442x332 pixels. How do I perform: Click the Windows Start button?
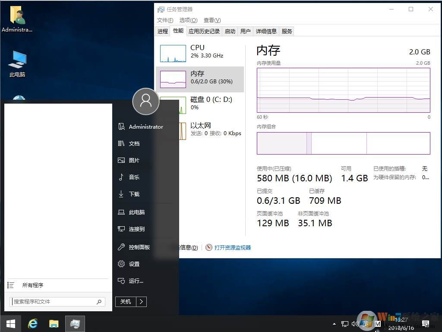tap(11, 323)
